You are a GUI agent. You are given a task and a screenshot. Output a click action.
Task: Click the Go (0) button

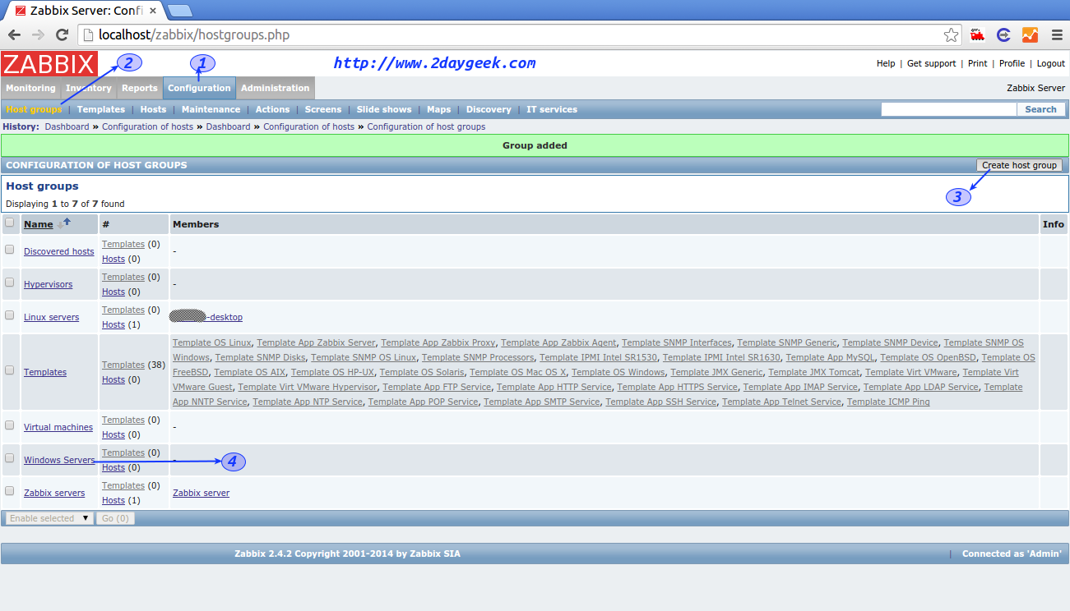tap(115, 518)
